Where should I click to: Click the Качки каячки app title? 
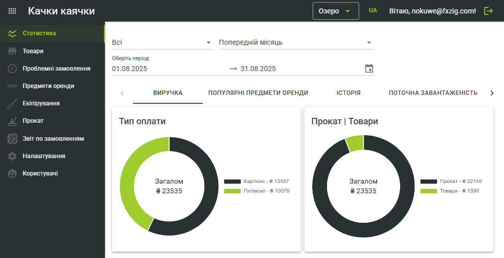pos(62,11)
